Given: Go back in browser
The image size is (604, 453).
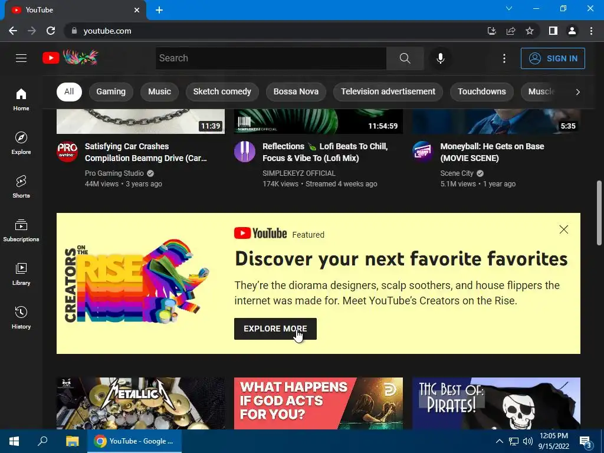Looking at the screenshot, I should pos(13,31).
